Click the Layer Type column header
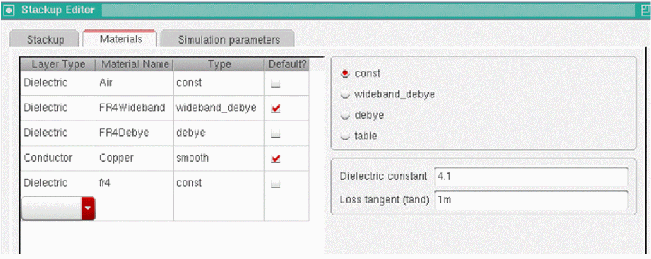The height and width of the screenshot is (259, 651). click(58, 64)
